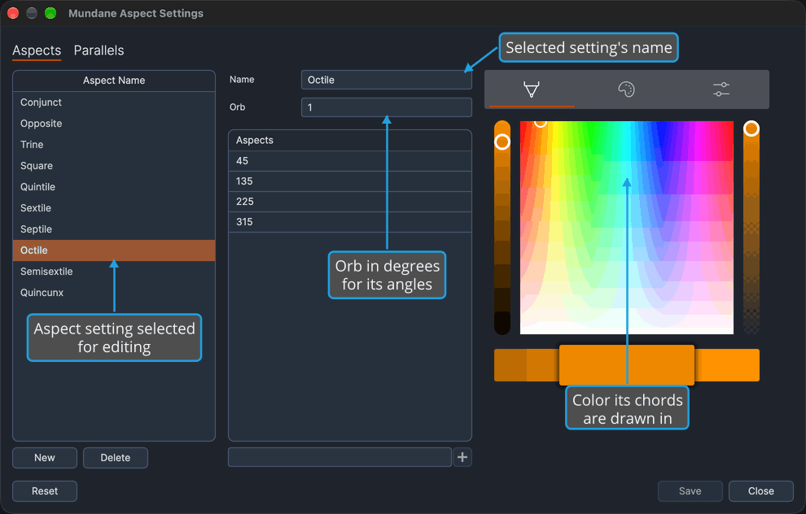This screenshot has width=806, height=514.
Task: Select the Octile aspect row
Action: click(x=114, y=250)
